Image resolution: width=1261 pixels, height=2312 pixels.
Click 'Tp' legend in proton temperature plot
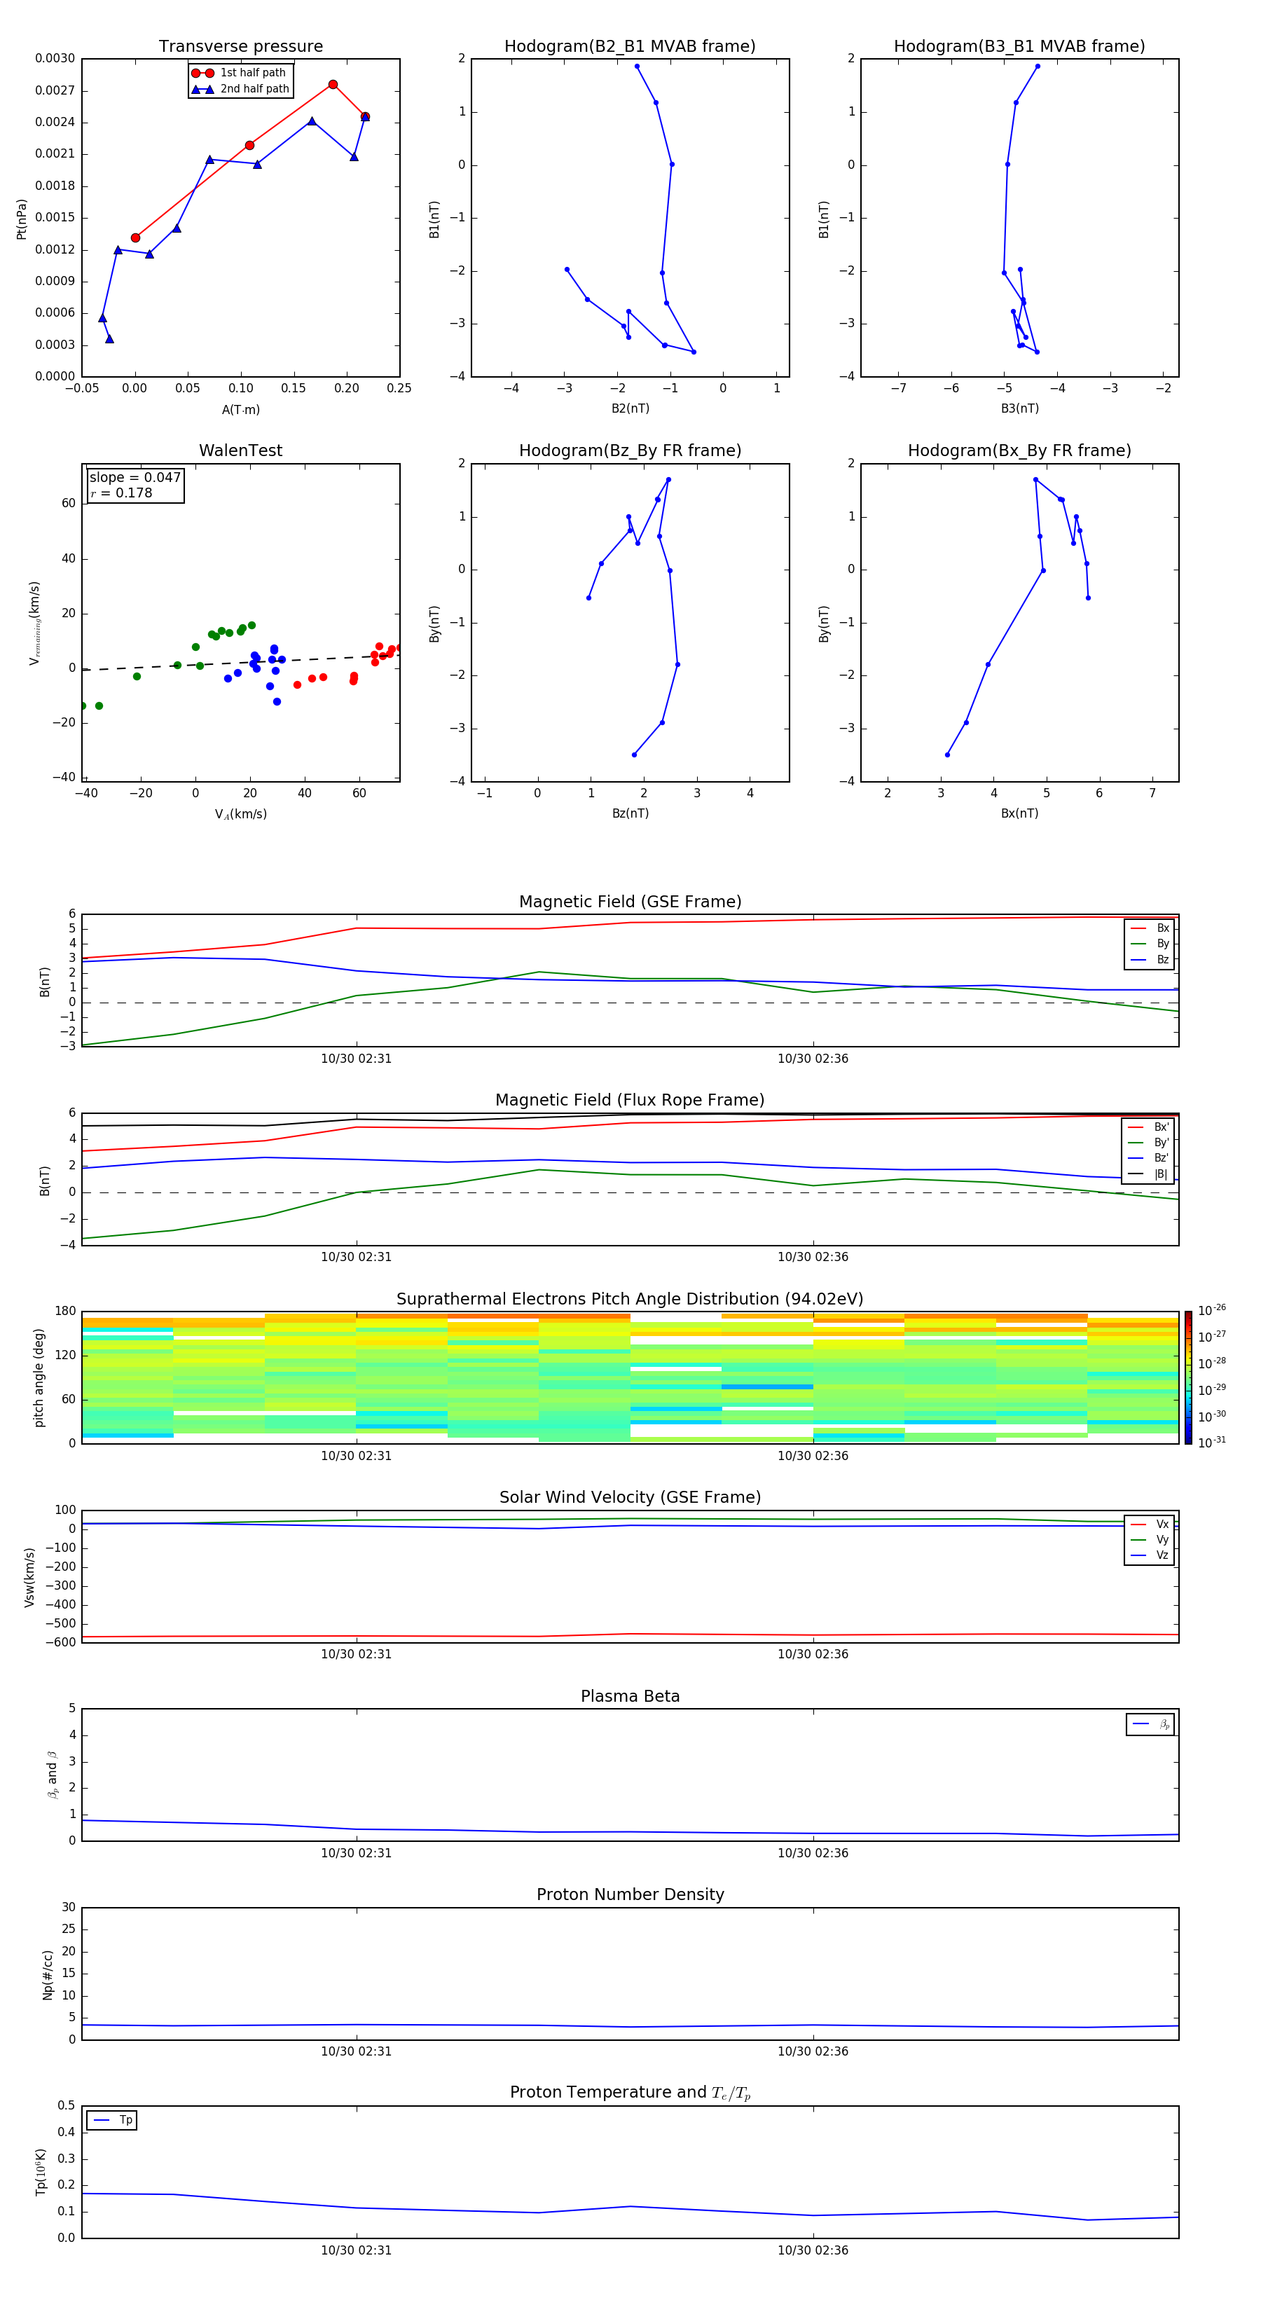pos(112,2120)
